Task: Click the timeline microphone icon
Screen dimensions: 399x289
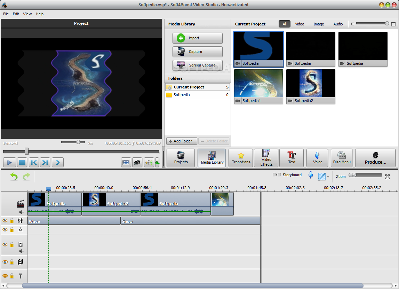Action: 310,175
